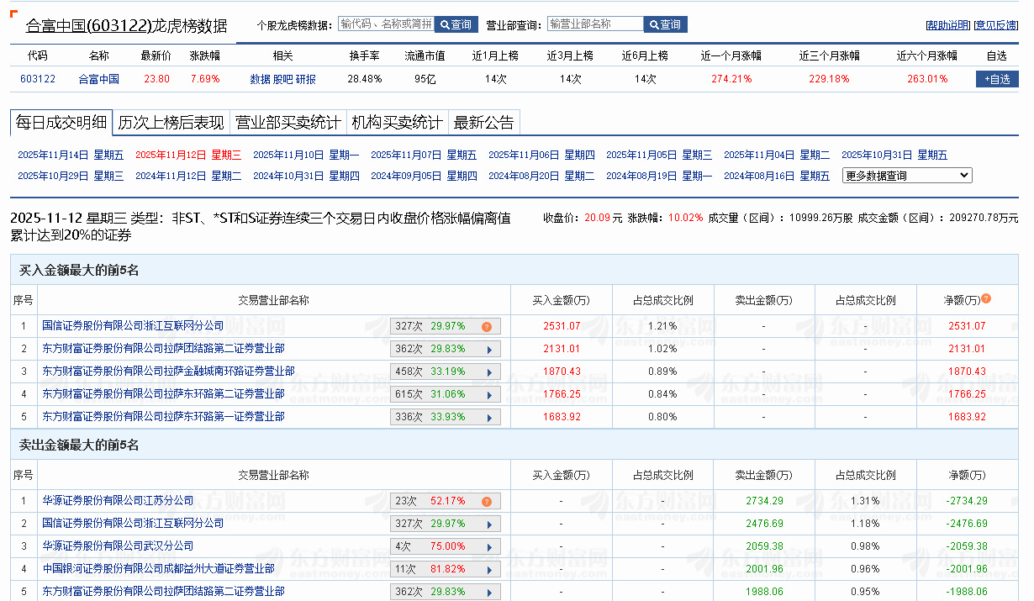This screenshot has width=1034, height=601.
Task: Expand arrow in buy-list 362次 29.83% box
Action: point(488,349)
